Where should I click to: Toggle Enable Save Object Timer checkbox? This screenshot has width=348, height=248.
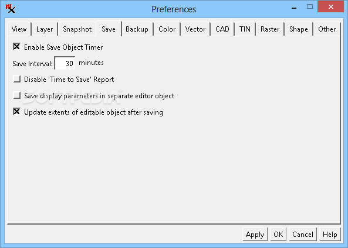(16, 47)
